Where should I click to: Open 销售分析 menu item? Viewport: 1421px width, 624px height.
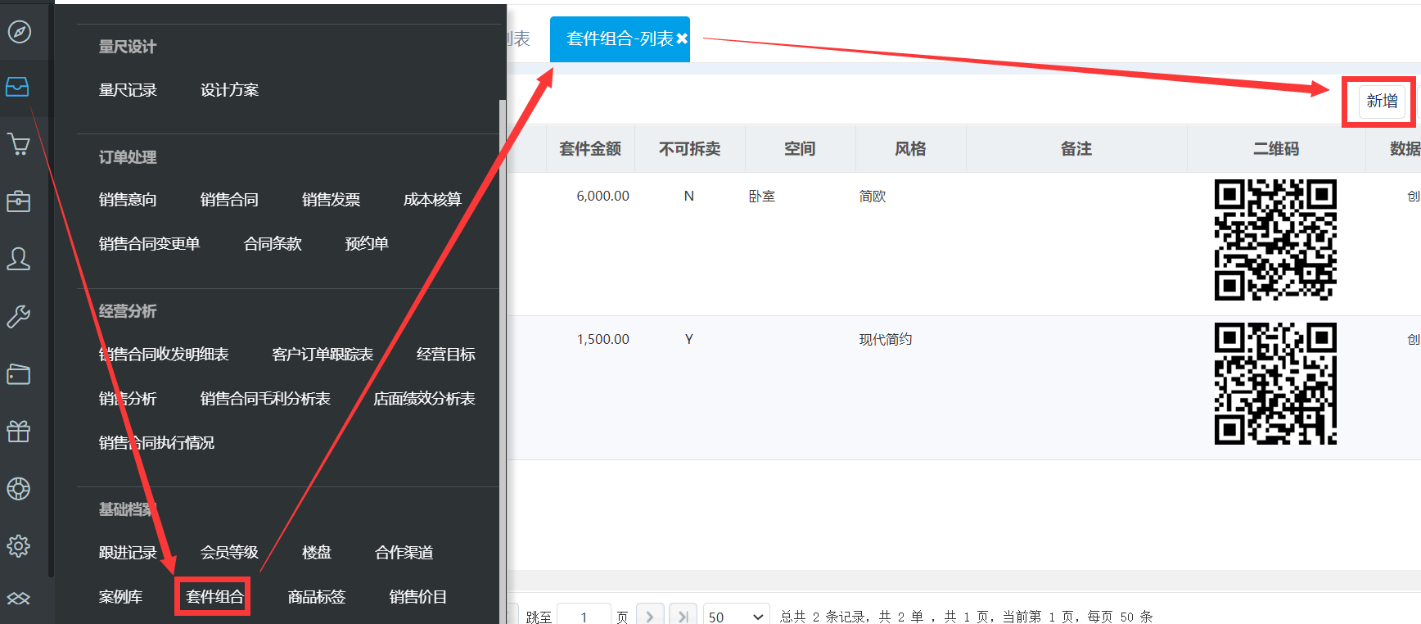point(128,399)
